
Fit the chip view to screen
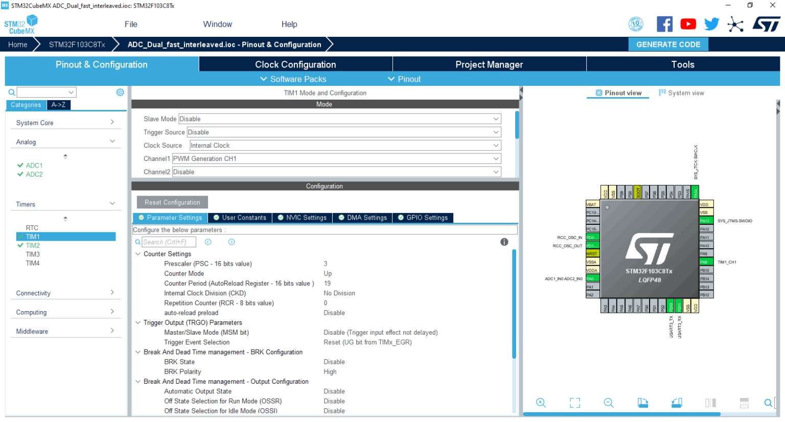click(575, 403)
